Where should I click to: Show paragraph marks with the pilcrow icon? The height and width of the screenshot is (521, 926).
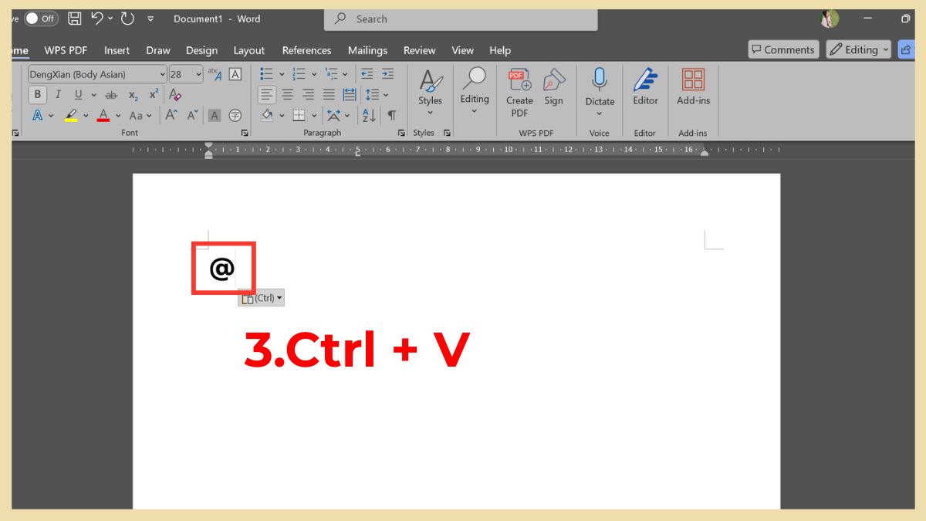pos(392,115)
